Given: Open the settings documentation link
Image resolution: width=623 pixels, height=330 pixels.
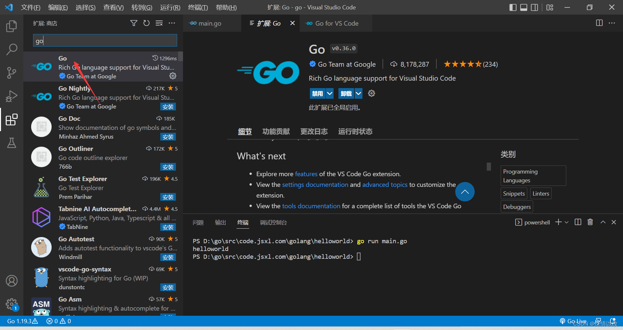Looking at the screenshot, I should [x=315, y=185].
